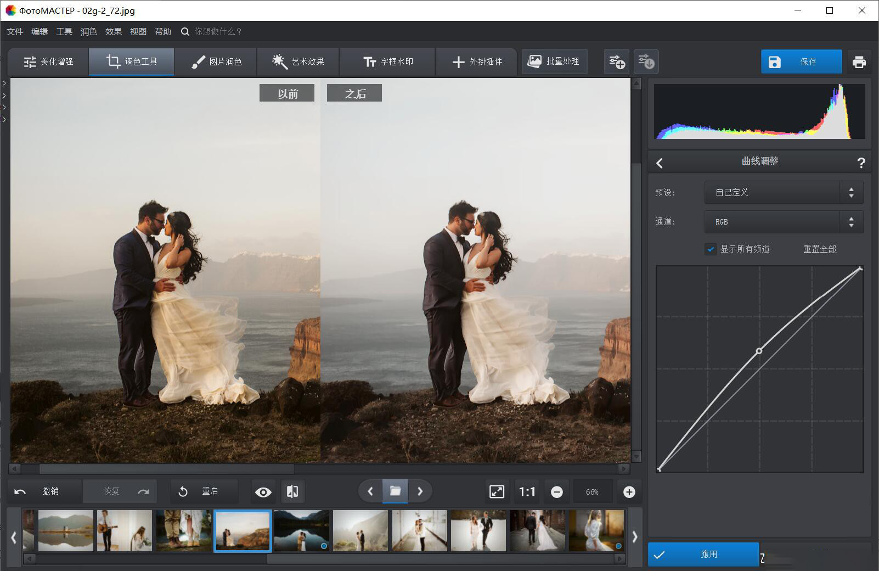Toggle the split-screen compare view
The width and height of the screenshot is (879, 571).
point(292,491)
